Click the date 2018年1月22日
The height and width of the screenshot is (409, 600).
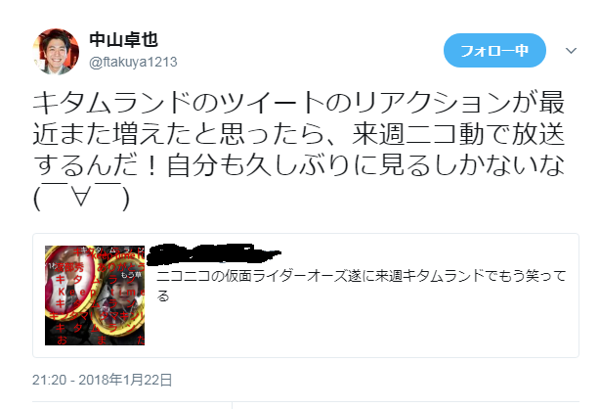coord(125,380)
